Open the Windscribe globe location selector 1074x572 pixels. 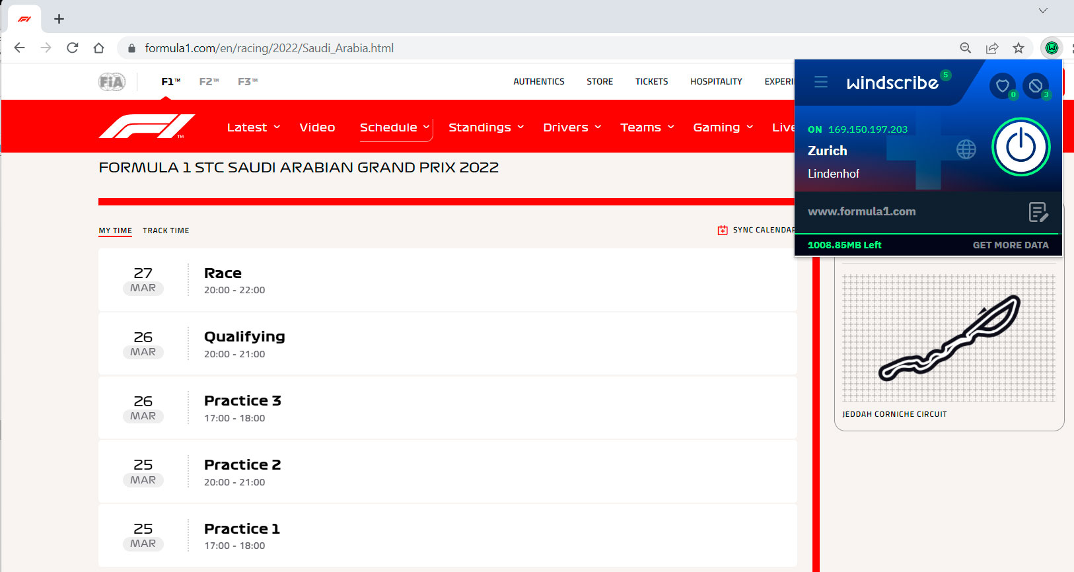[966, 149]
